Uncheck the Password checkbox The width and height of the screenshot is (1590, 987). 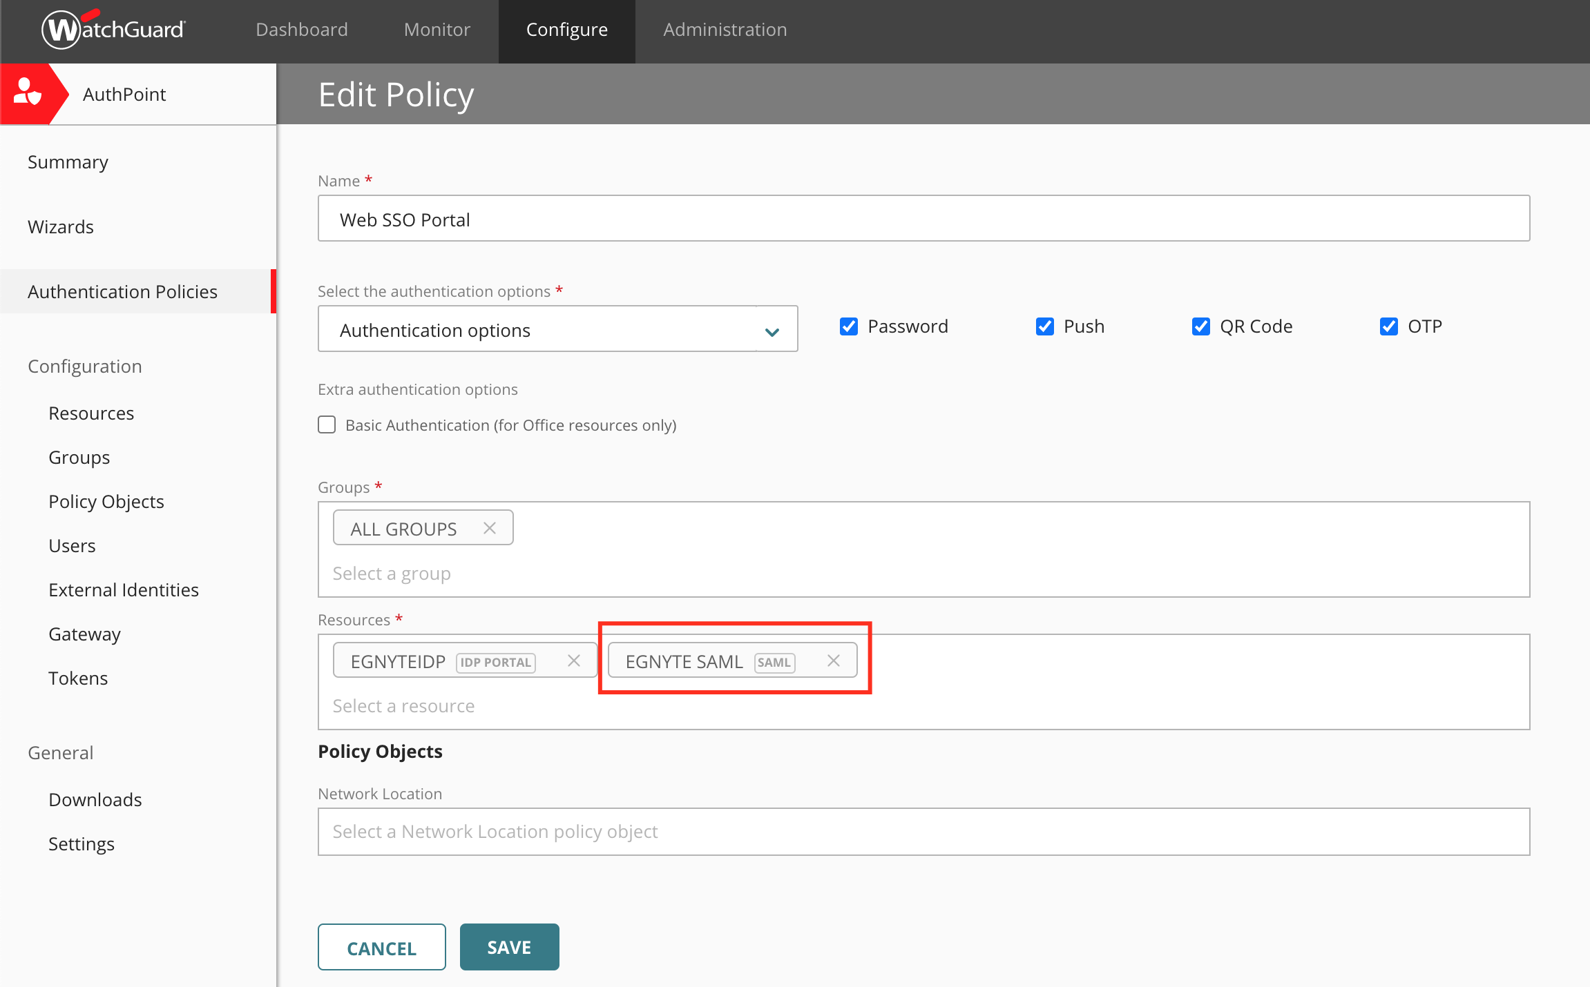point(848,326)
